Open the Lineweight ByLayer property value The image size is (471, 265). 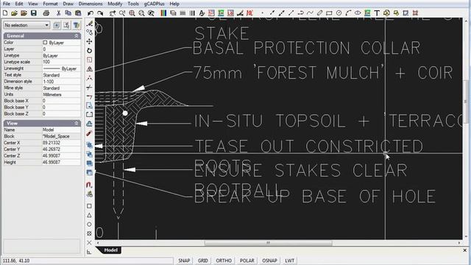(61, 68)
